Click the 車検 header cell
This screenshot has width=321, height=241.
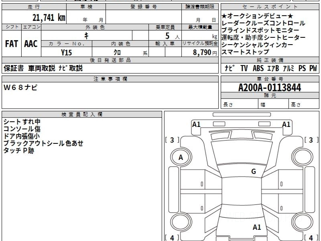[x=86, y=7]
